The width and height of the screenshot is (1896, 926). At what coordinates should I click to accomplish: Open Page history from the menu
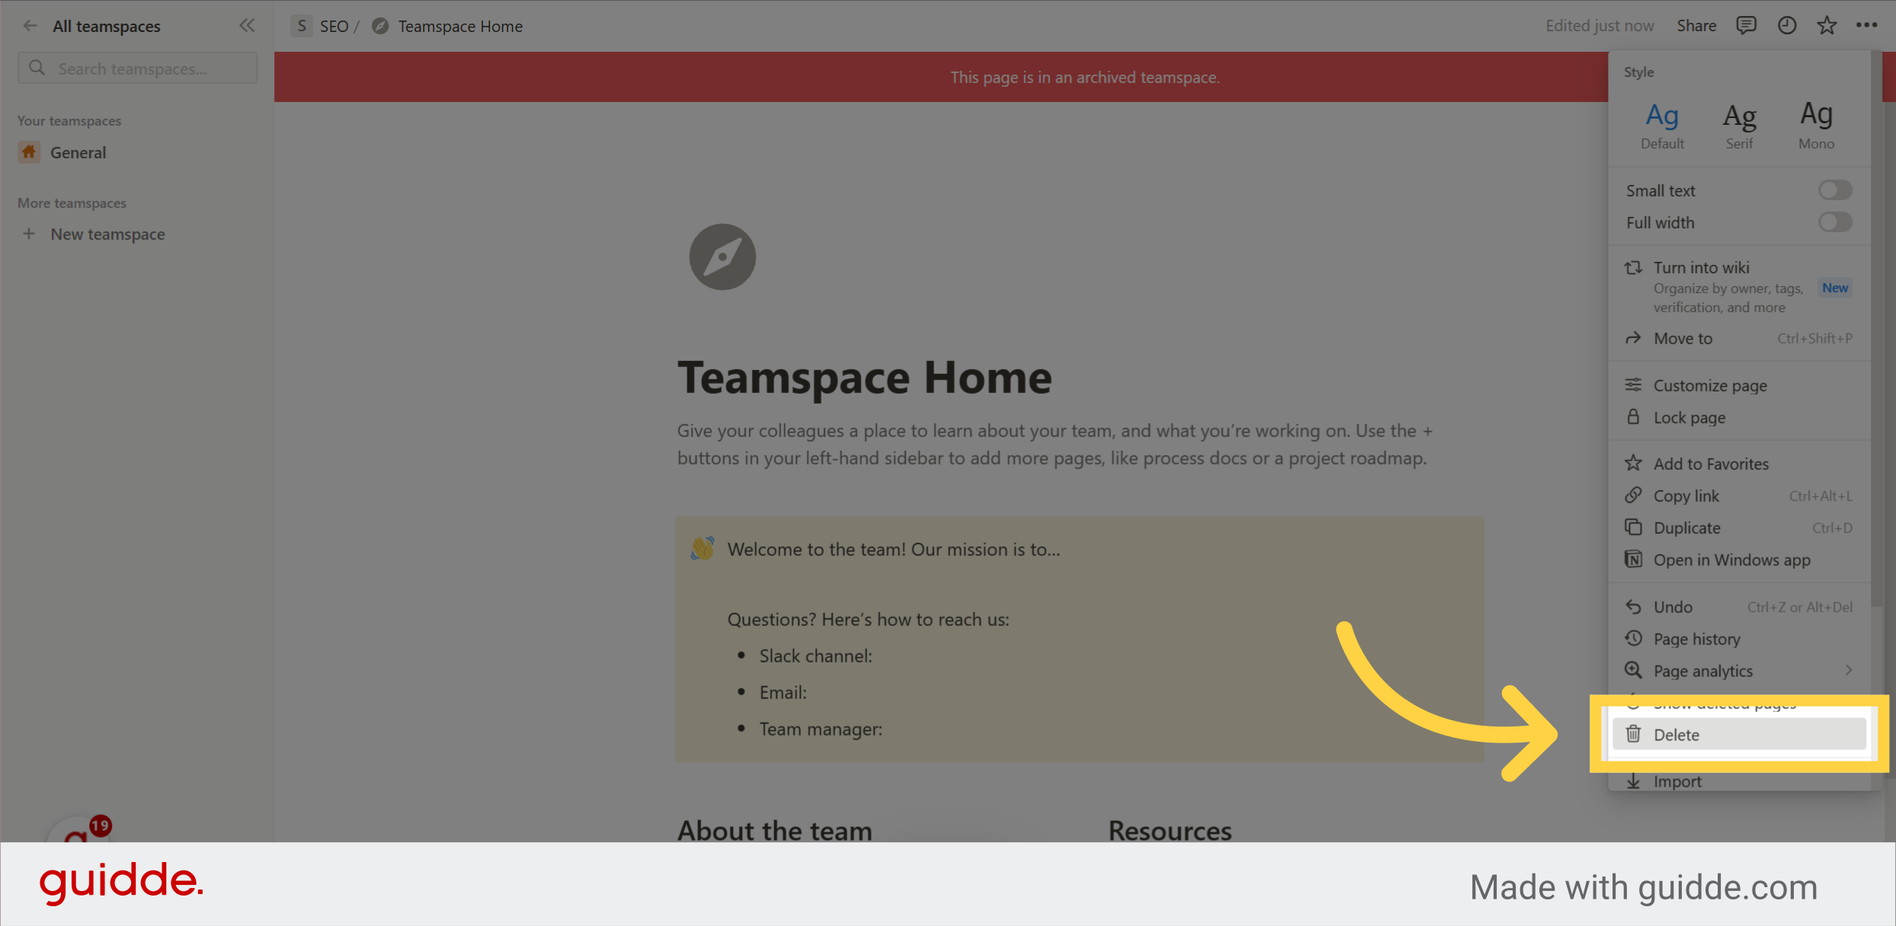1698,638
